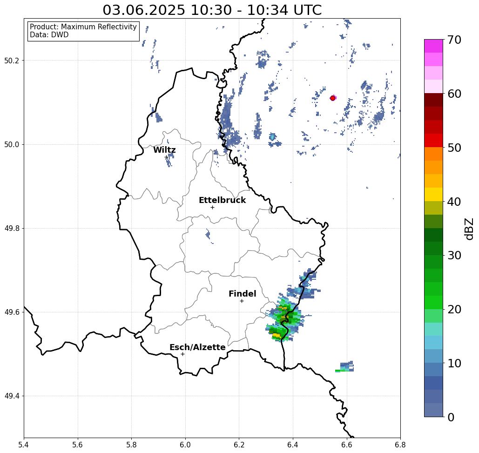Click the plus marker below Ettelbruck
The height and width of the screenshot is (453, 479).
coord(212,207)
